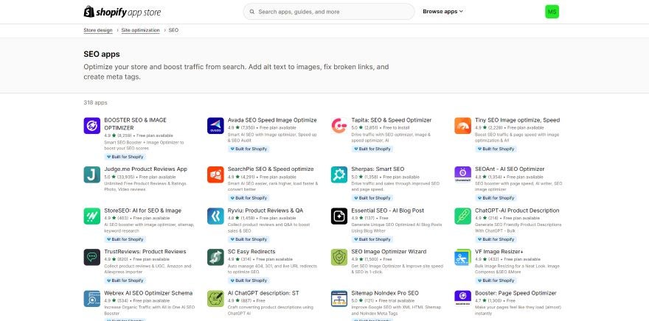Image resolution: width=649 pixels, height=321 pixels.
Task: Open BOOSTER SEO & IMAGE OPTIMIZER app icon
Action: pos(92,126)
